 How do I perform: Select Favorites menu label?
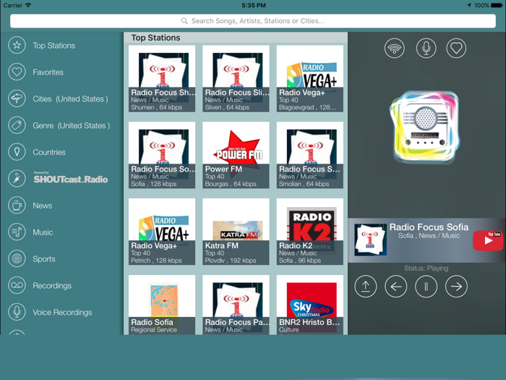coord(48,72)
